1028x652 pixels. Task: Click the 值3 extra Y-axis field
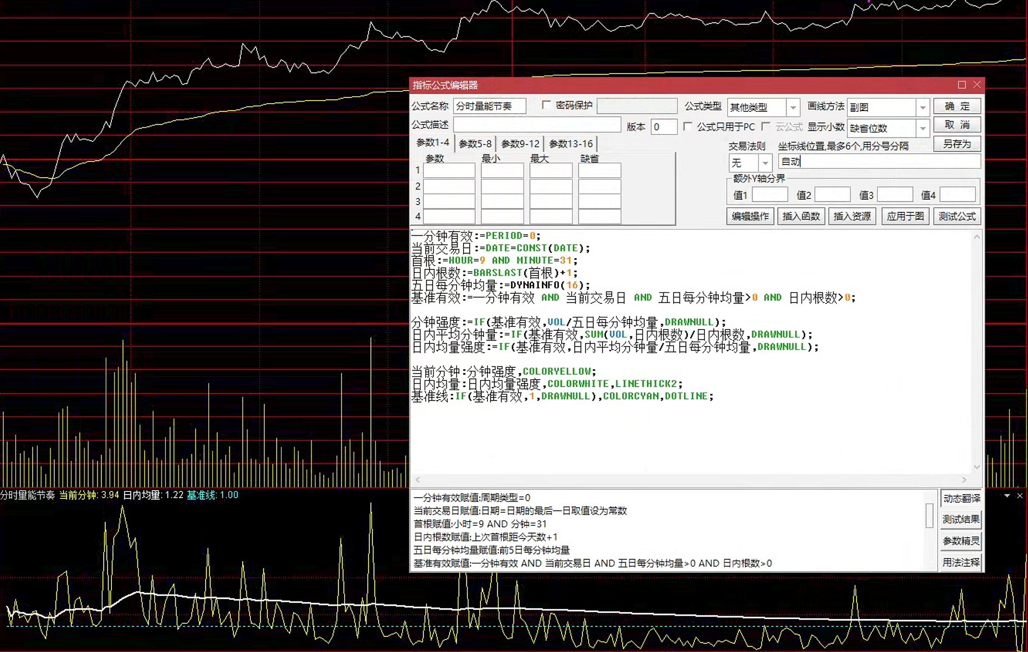[894, 194]
